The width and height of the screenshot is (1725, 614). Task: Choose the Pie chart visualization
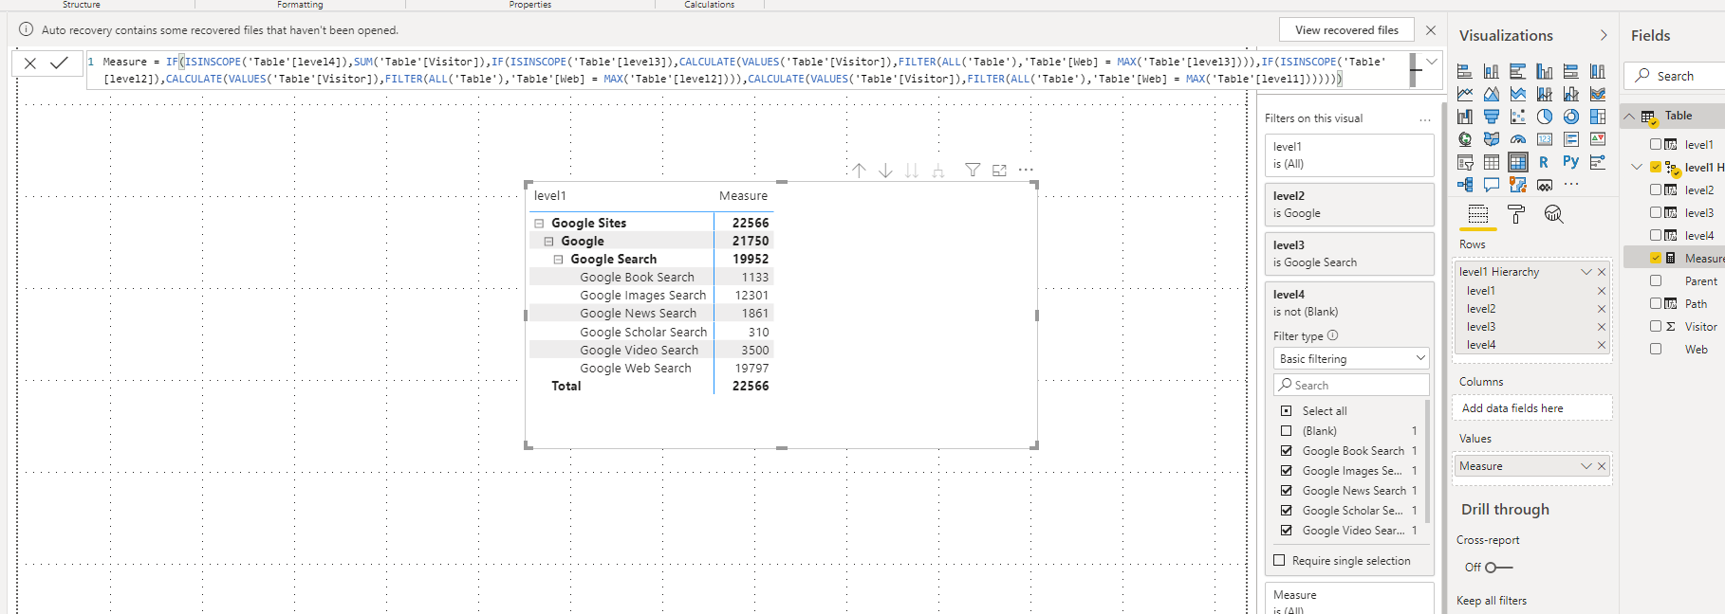click(1545, 117)
